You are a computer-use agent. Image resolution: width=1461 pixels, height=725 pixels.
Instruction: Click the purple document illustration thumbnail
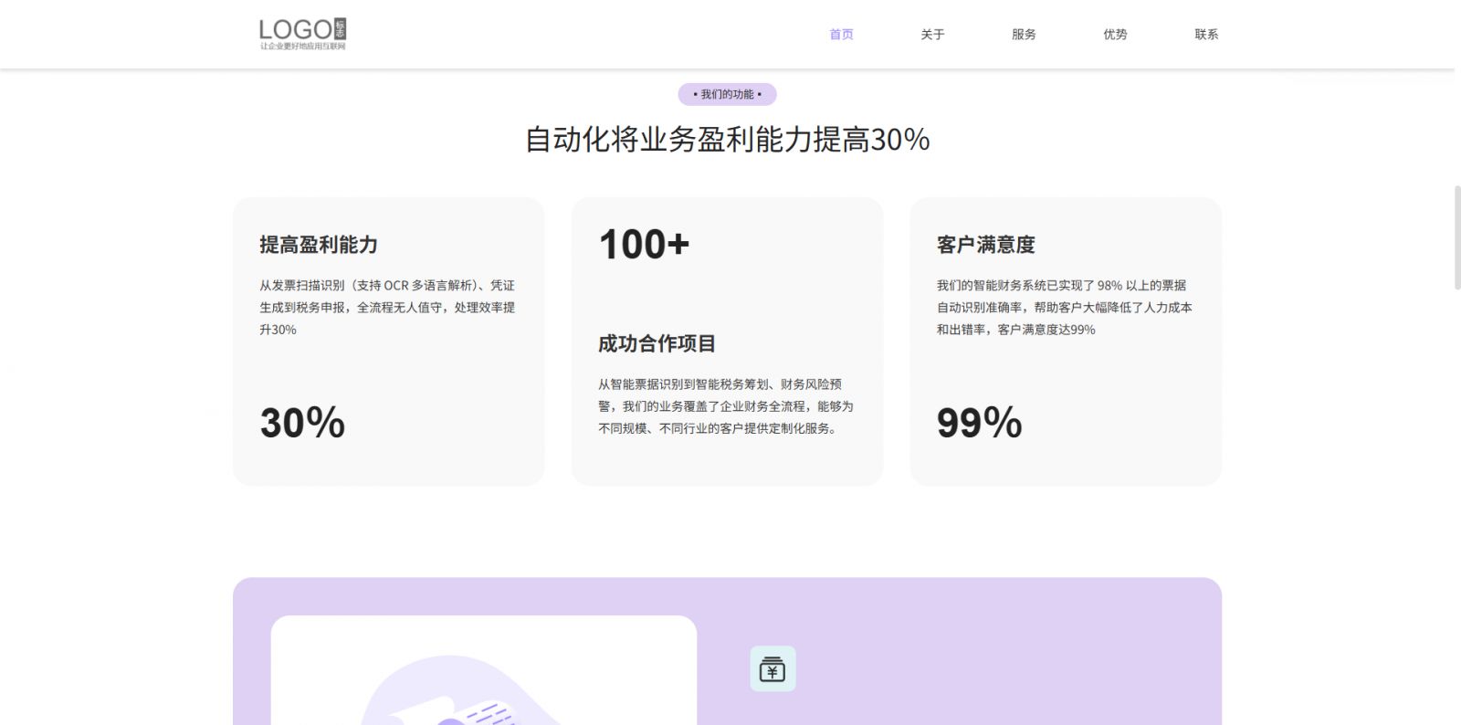click(484, 670)
